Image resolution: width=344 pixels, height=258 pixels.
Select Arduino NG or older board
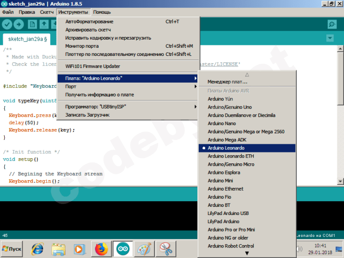[247, 237]
